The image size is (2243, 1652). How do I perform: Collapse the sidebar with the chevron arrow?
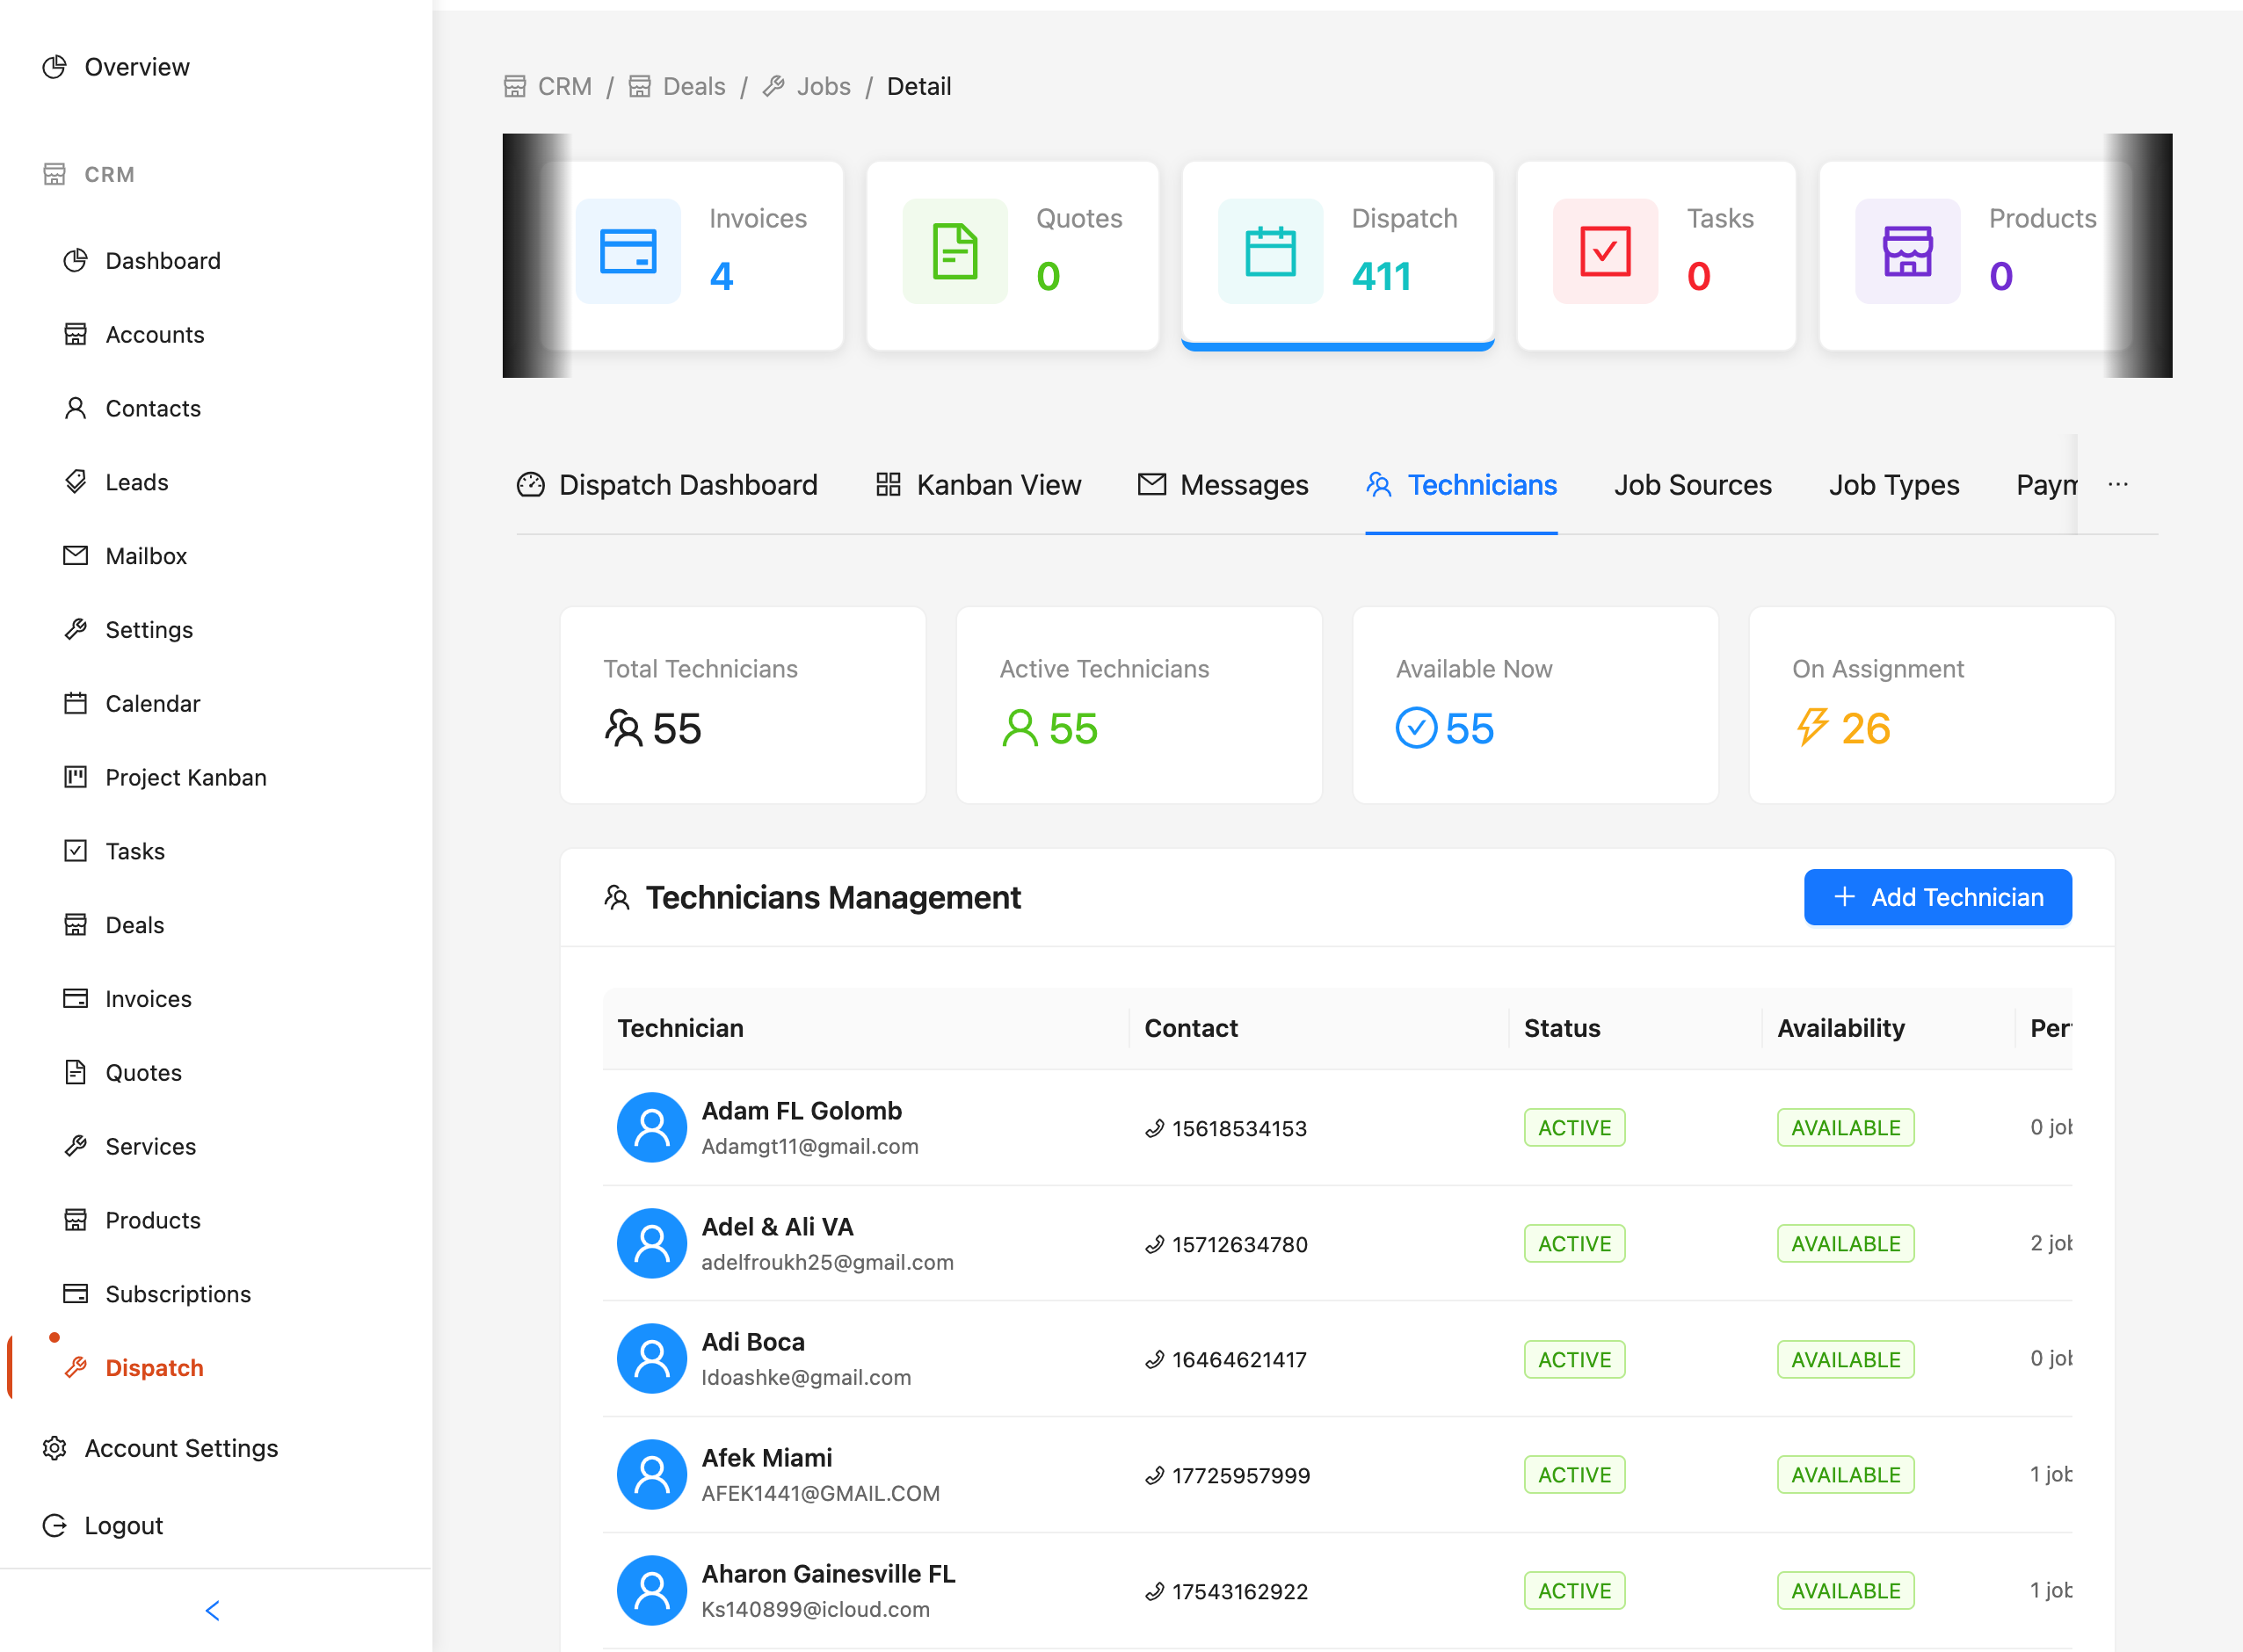click(212, 1610)
